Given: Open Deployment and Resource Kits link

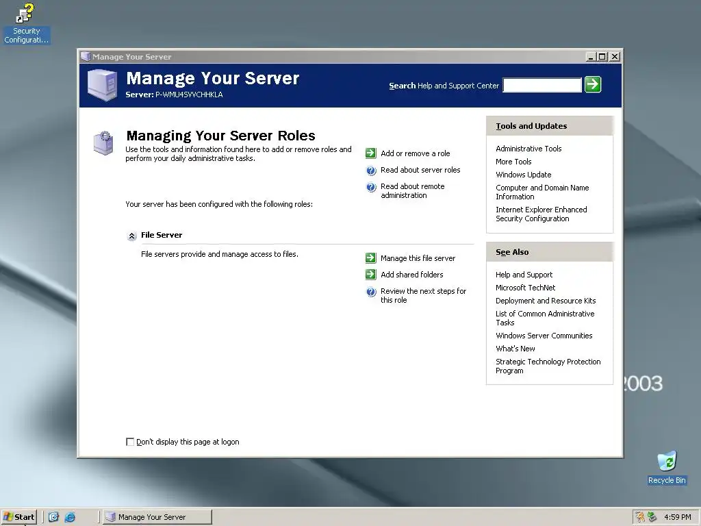Looking at the screenshot, I should [546, 301].
